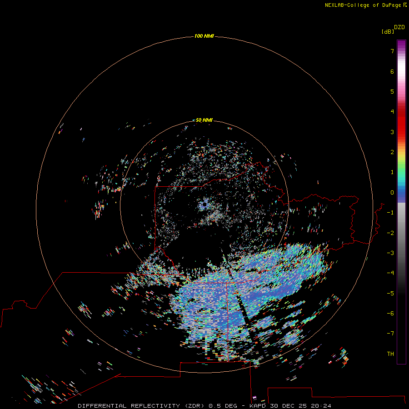The height and width of the screenshot is (409, 409).
Task: Click the -4 dB scale label
Action: 390,273
